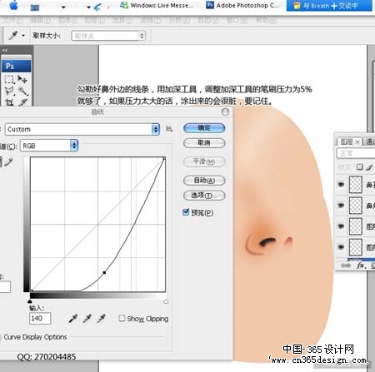Click the white point slider under curve

[x=166, y=301]
